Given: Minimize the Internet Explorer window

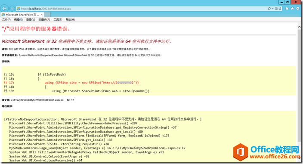Looking at the screenshot, I should [281, 2].
